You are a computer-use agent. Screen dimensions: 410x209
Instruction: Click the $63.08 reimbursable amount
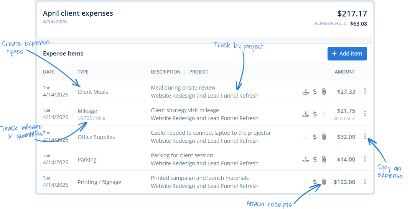tap(359, 24)
